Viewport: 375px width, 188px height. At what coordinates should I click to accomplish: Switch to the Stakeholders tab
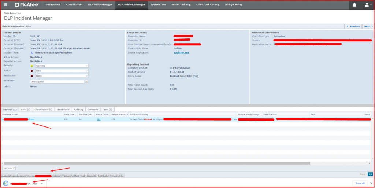tap(63, 110)
